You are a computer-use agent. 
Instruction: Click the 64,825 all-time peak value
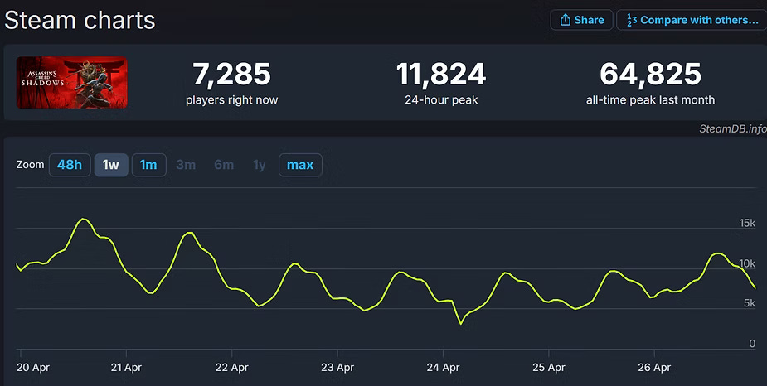coord(651,74)
